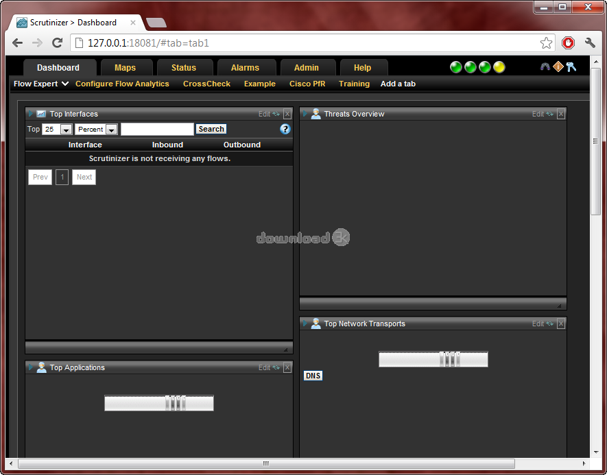Click the second green status light
607x475 pixels.
tap(471, 67)
